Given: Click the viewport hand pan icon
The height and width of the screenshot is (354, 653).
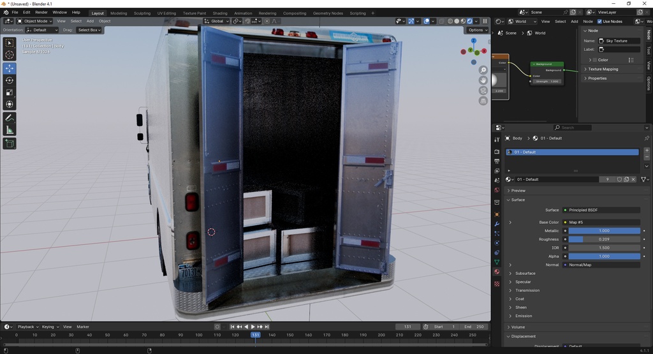Looking at the screenshot, I should [x=483, y=80].
